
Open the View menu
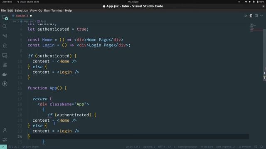click(33, 10)
